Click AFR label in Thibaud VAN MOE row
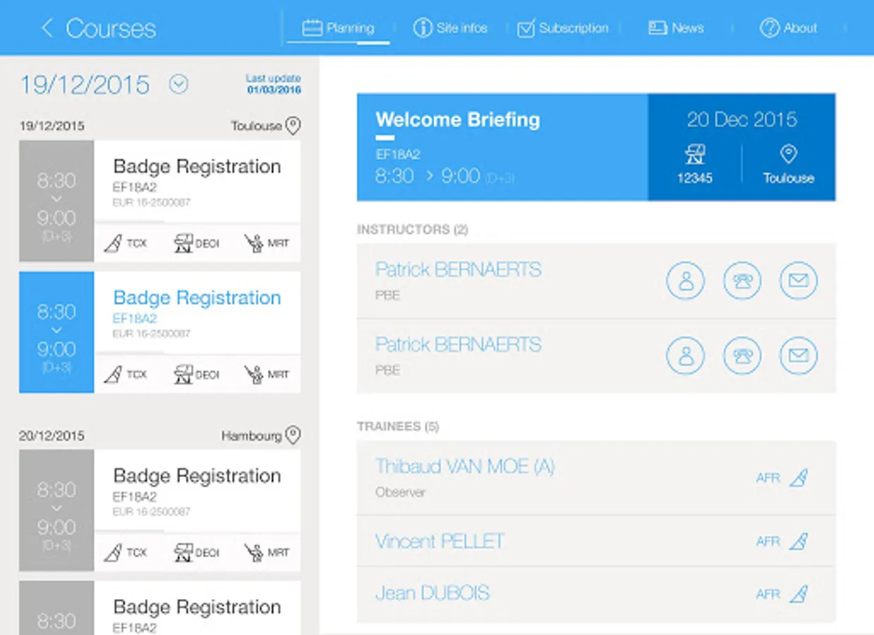 coord(767,478)
